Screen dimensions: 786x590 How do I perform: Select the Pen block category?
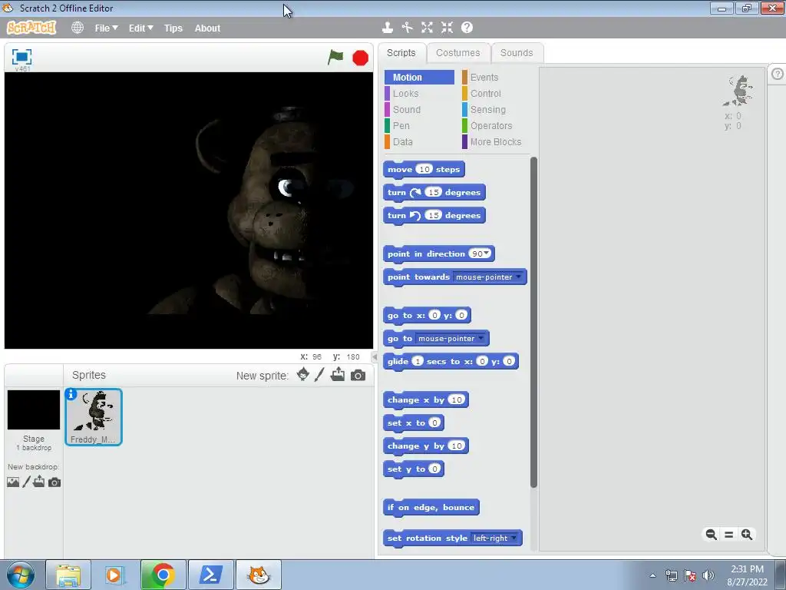point(401,125)
